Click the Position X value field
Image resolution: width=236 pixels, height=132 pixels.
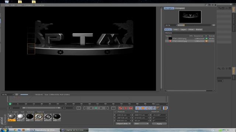coord(123,115)
